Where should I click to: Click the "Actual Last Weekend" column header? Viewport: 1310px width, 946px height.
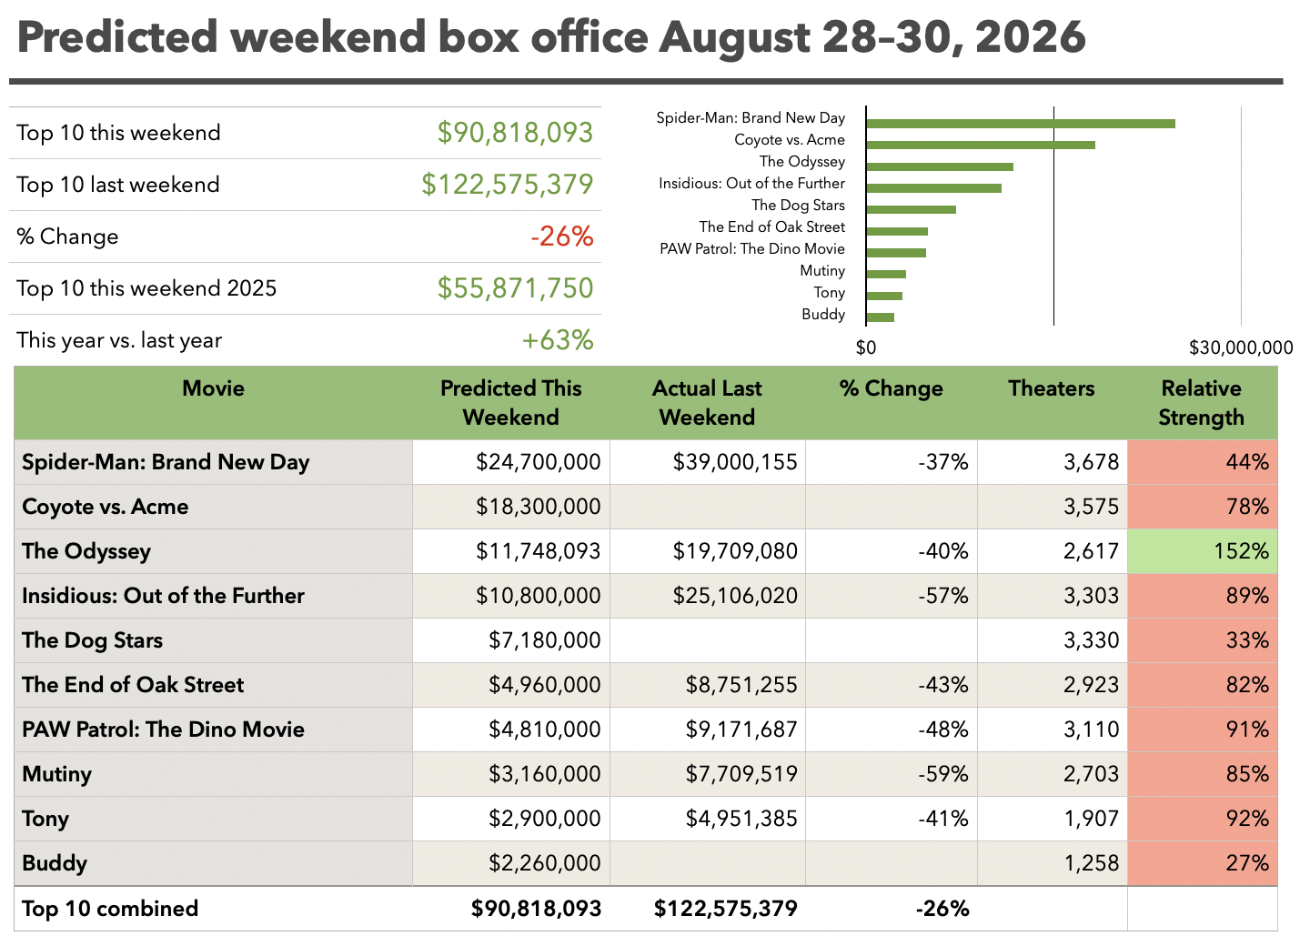707,403
